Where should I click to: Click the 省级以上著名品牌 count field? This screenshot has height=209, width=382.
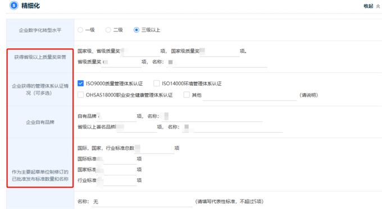[137, 127]
